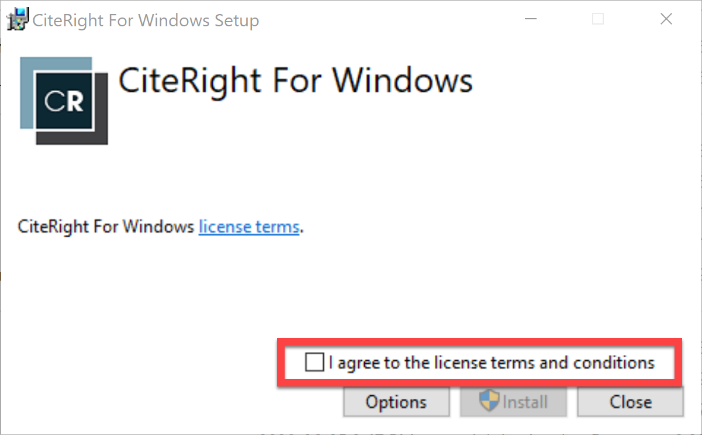The width and height of the screenshot is (702, 435).
Task: Click the red highlight border around the checkbox
Action: (479, 340)
